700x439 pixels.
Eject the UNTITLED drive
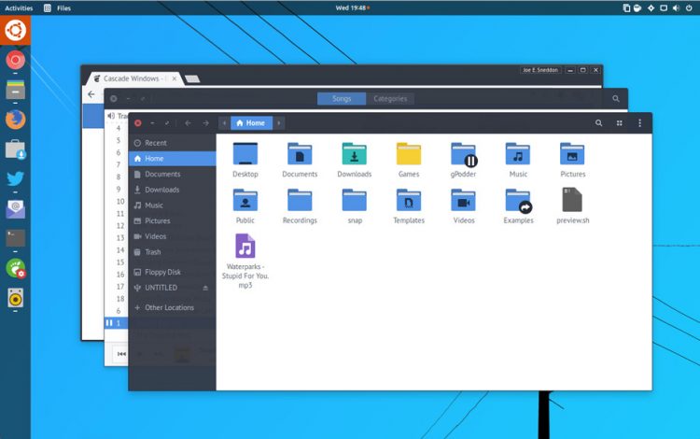[205, 288]
